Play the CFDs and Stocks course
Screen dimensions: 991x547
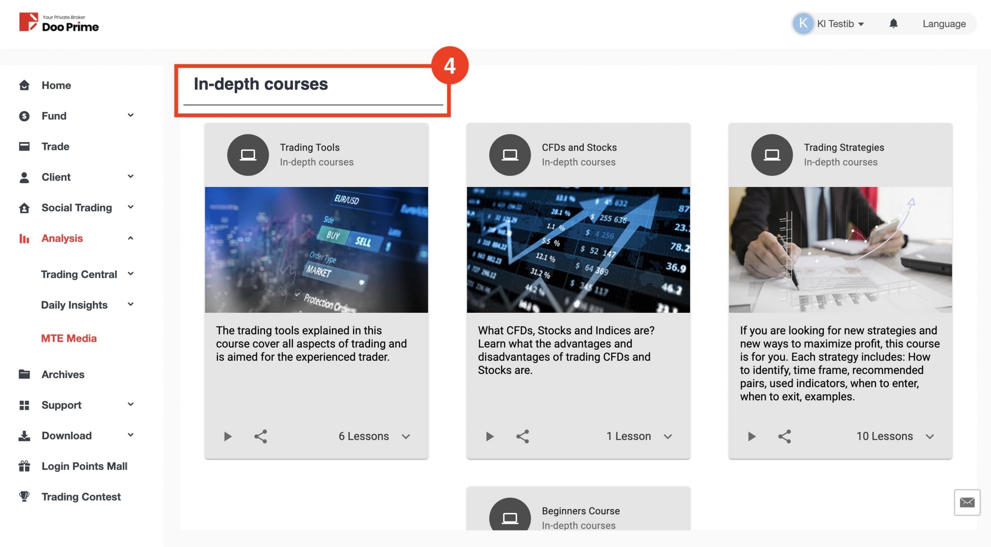pyautogui.click(x=490, y=436)
